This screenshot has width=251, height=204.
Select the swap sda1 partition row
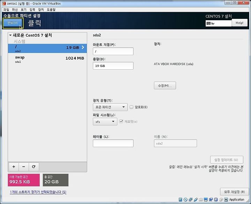point(47,59)
